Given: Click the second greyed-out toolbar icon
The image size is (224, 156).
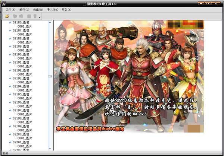Looking at the screenshot, I should coord(21,16).
